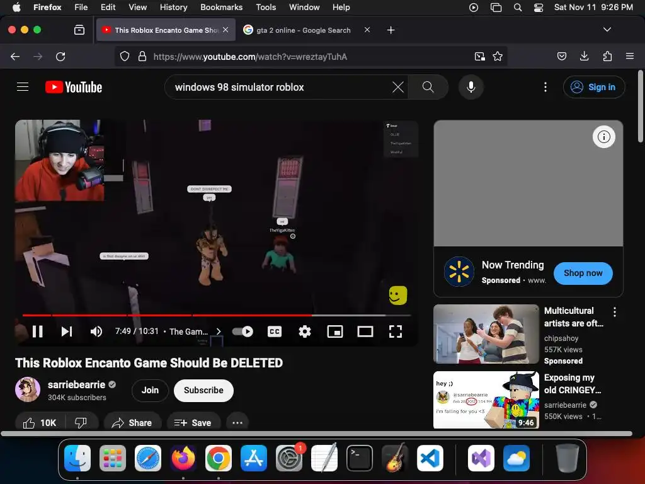
Task: Open YouTube settings three-dot menu
Action: 545,87
